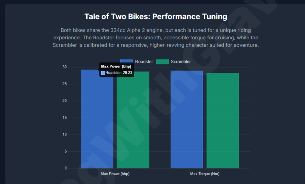Click the 0 tick on the y-axis

coord(66,168)
